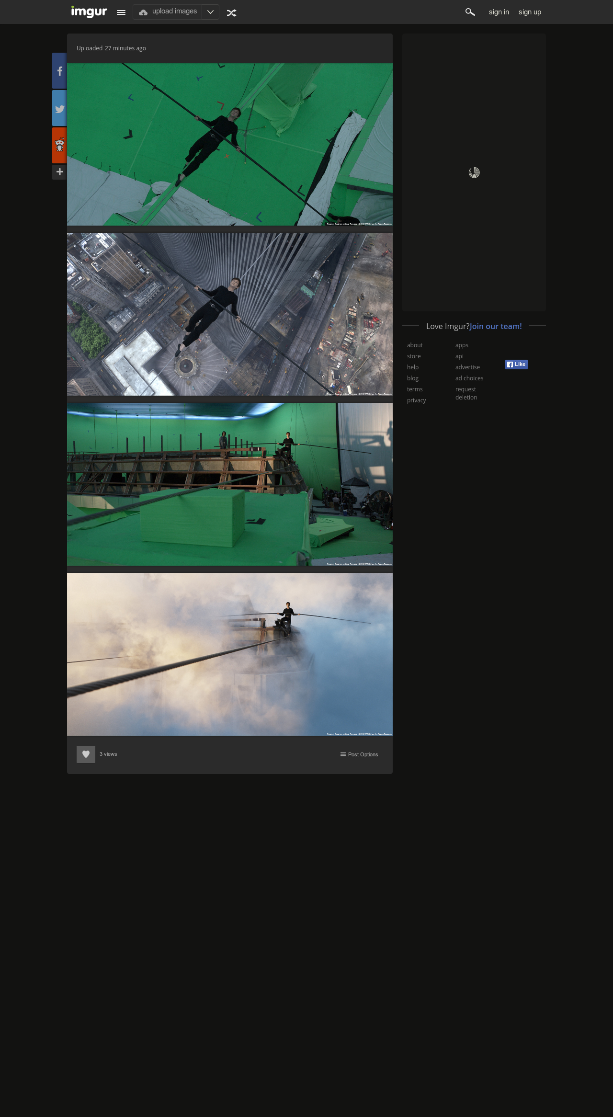The width and height of the screenshot is (613, 1117).
Task: Open the Post Options menu
Action: tap(359, 754)
